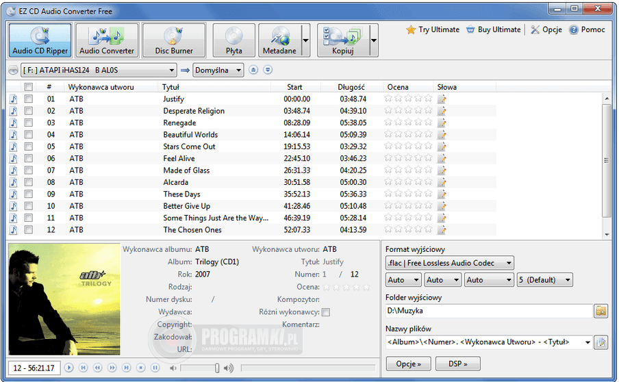Click the pause playback button
Image resolution: width=619 pixels, height=382 pixels.
tap(155, 368)
